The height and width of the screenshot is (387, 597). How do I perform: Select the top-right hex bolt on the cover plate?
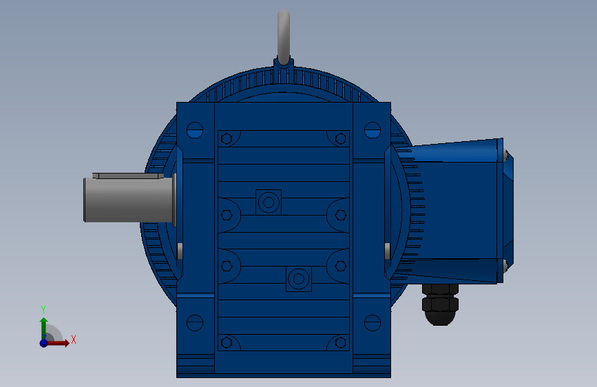coord(341,138)
